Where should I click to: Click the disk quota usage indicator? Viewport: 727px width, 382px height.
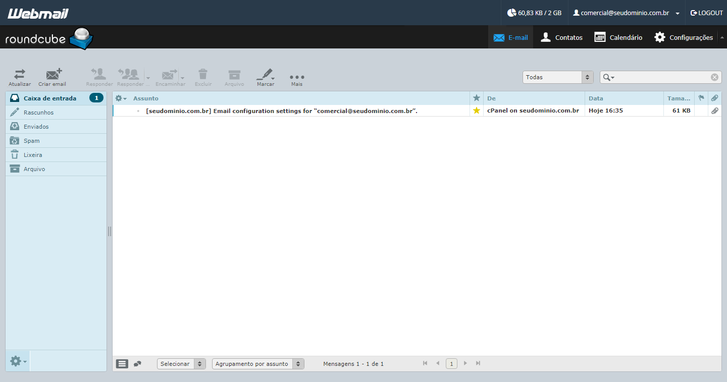(535, 13)
